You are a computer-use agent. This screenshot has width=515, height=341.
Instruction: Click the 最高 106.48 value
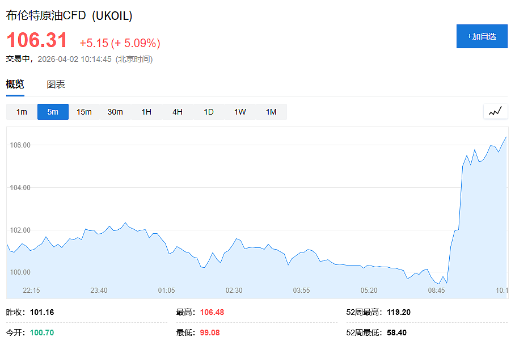coord(212,312)
